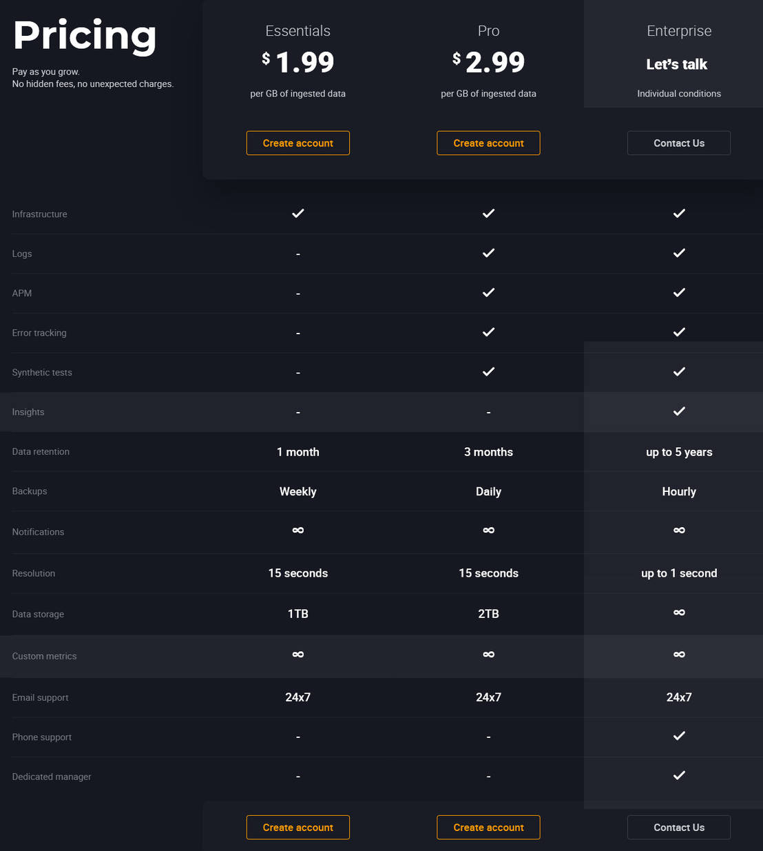This screenshot has height=851, width=763.
Task: Click the Daily backups value
Action: tap(488, 491)
